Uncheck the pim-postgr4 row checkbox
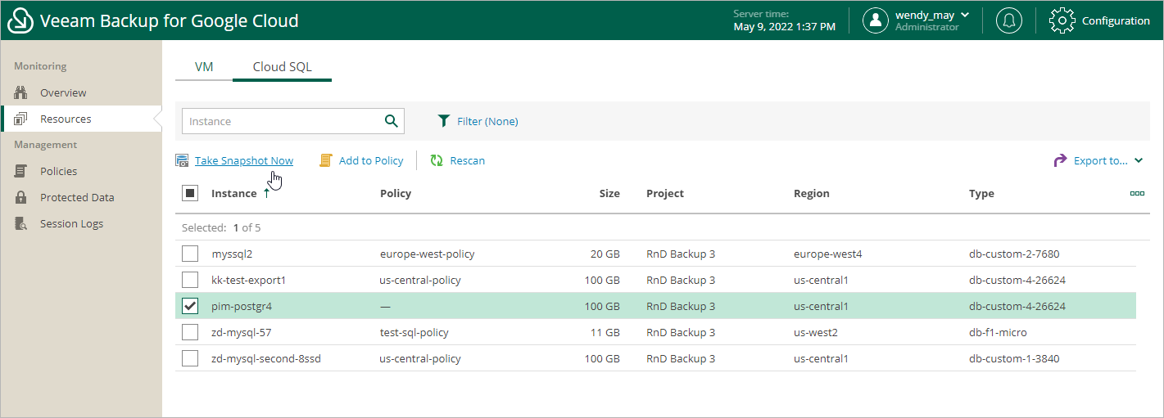This screenshot has width=1164, height=418. 190,306
